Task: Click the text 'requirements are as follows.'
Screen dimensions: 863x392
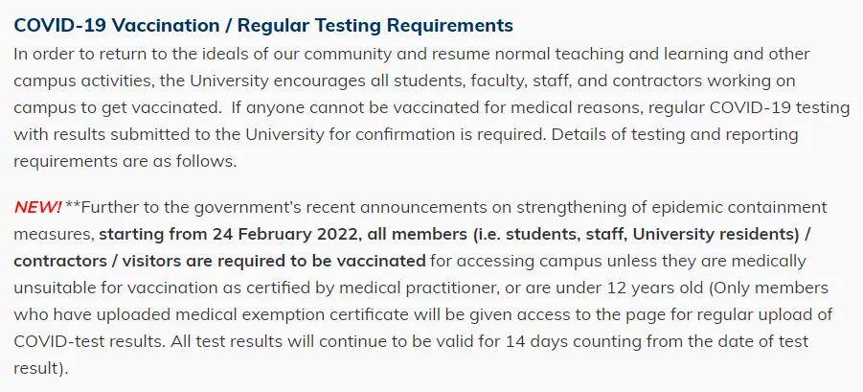Action: (125, 161)
